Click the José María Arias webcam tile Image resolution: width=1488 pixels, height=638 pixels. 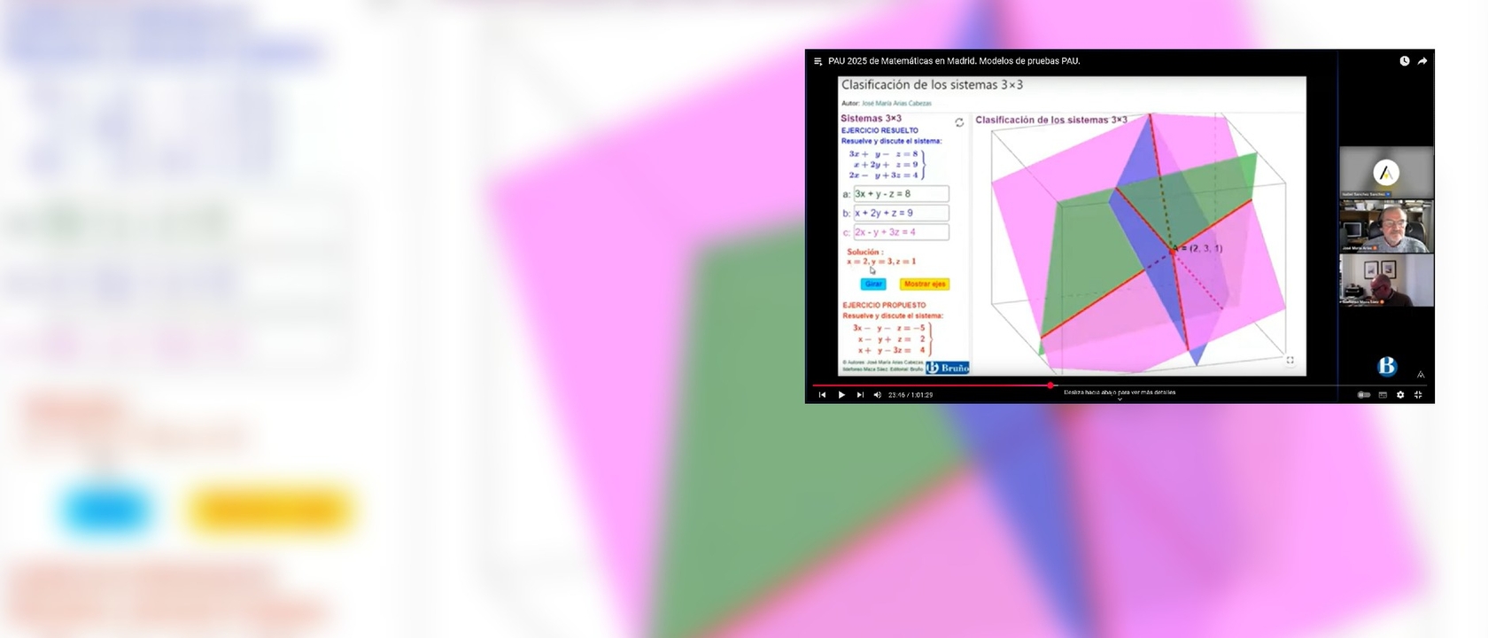1386,227
